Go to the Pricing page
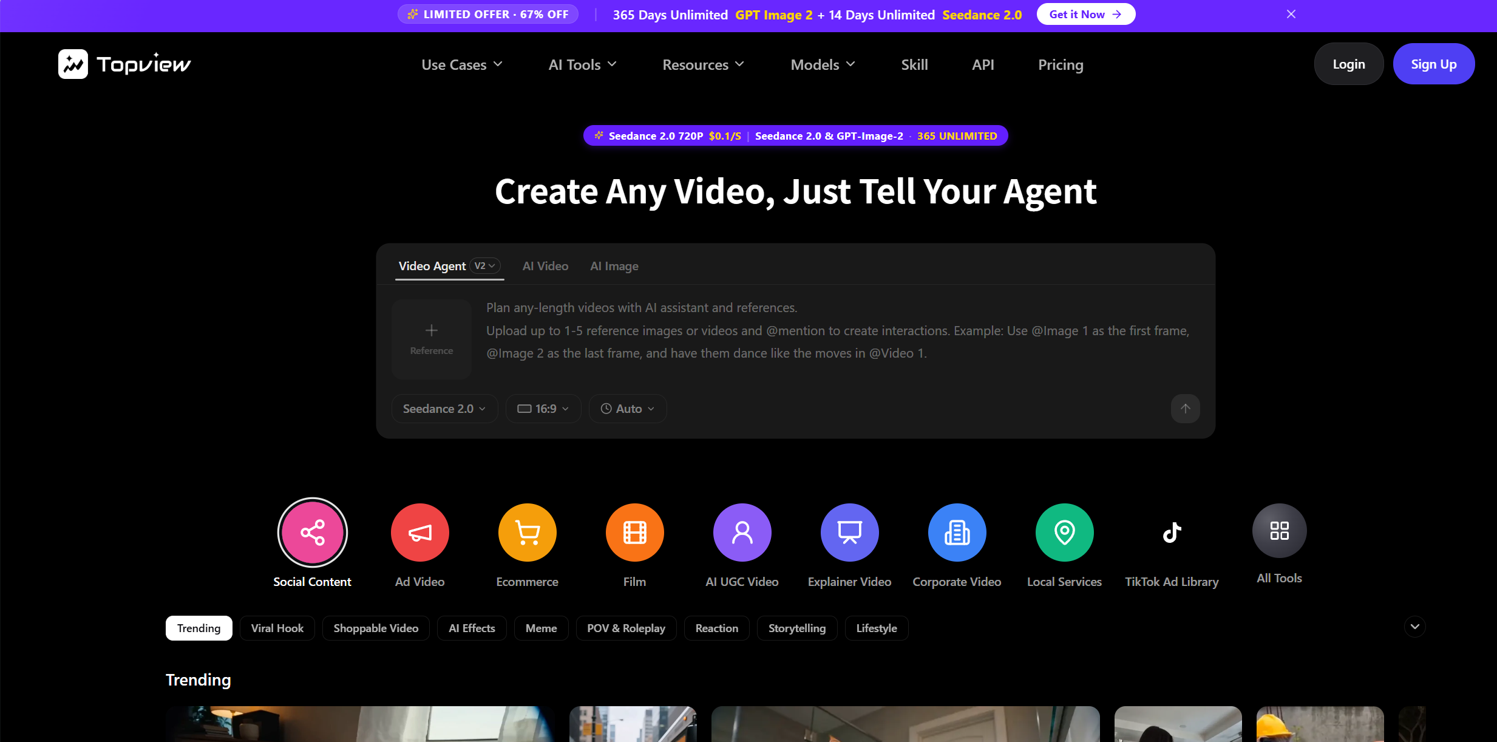 (x=1061, y=64)
